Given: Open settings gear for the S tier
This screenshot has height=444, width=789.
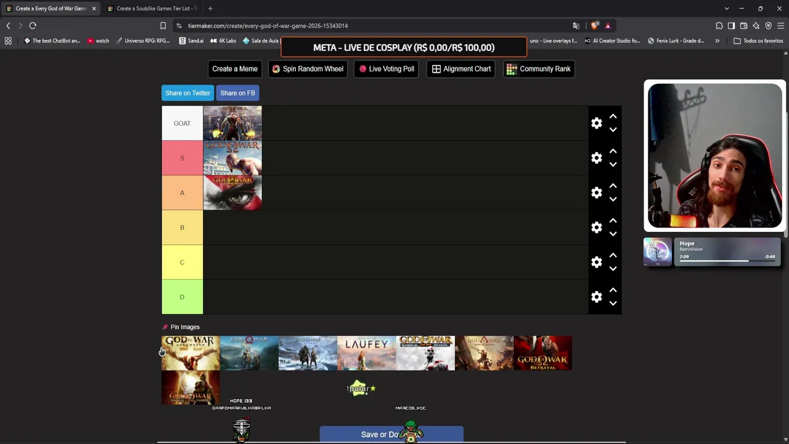Looking at the screenshot, I should [x=596, y=158].
